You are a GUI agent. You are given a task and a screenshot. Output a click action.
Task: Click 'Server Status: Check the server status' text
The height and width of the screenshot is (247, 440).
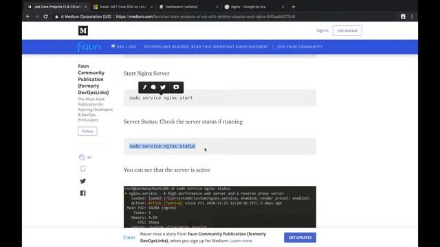pos(183,121)
